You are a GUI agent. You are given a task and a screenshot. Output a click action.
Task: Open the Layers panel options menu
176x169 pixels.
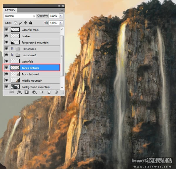(62, 10)
